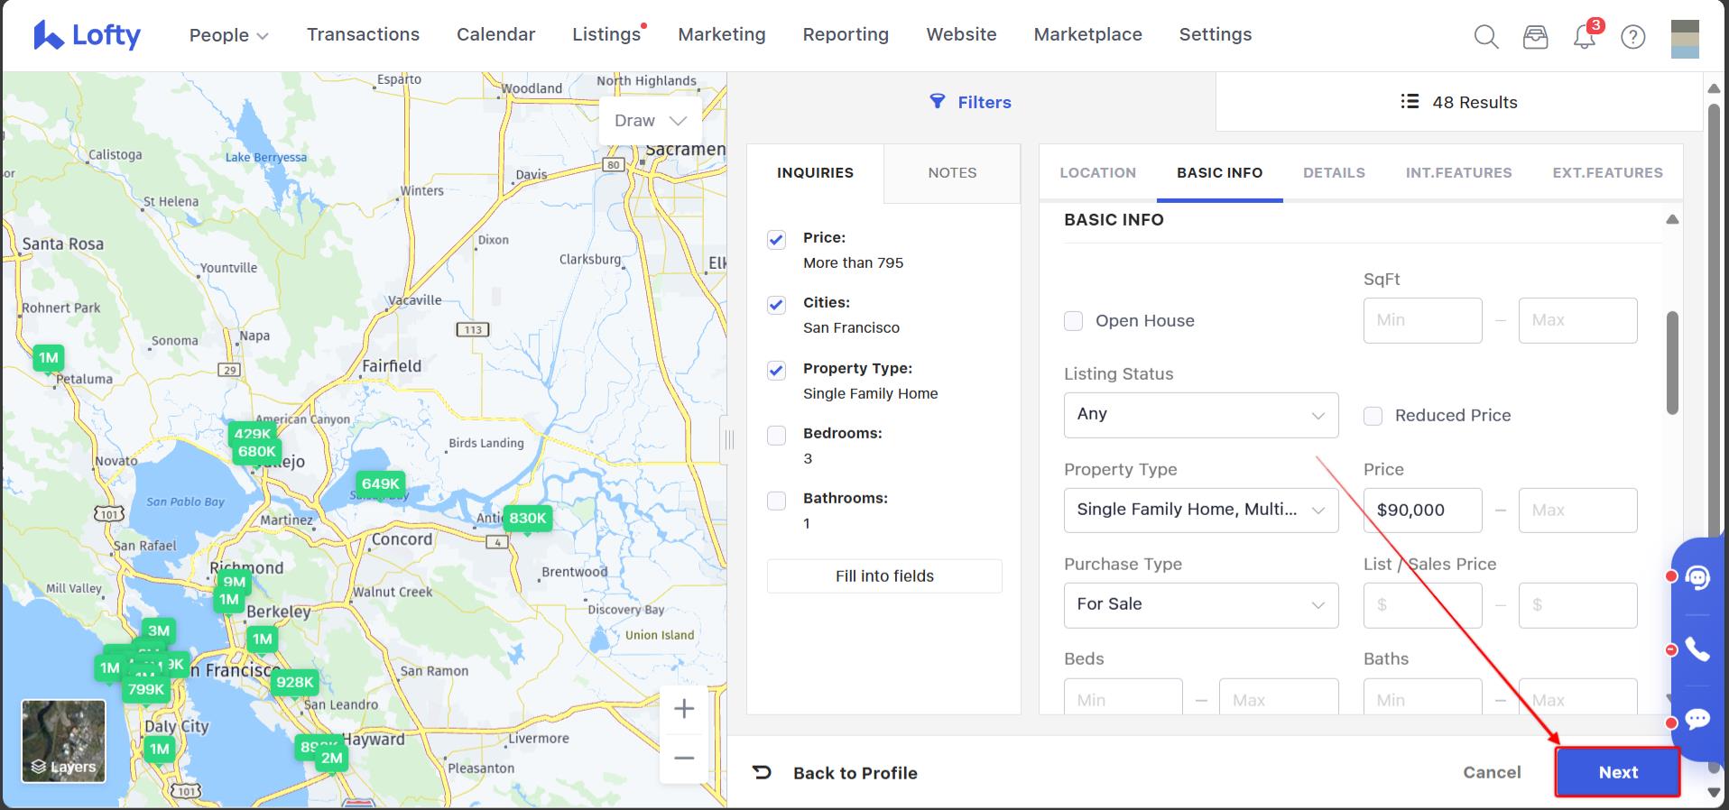Open the Transactions menu
This screenshot has height=810, width=1729.
click(363, 34)
